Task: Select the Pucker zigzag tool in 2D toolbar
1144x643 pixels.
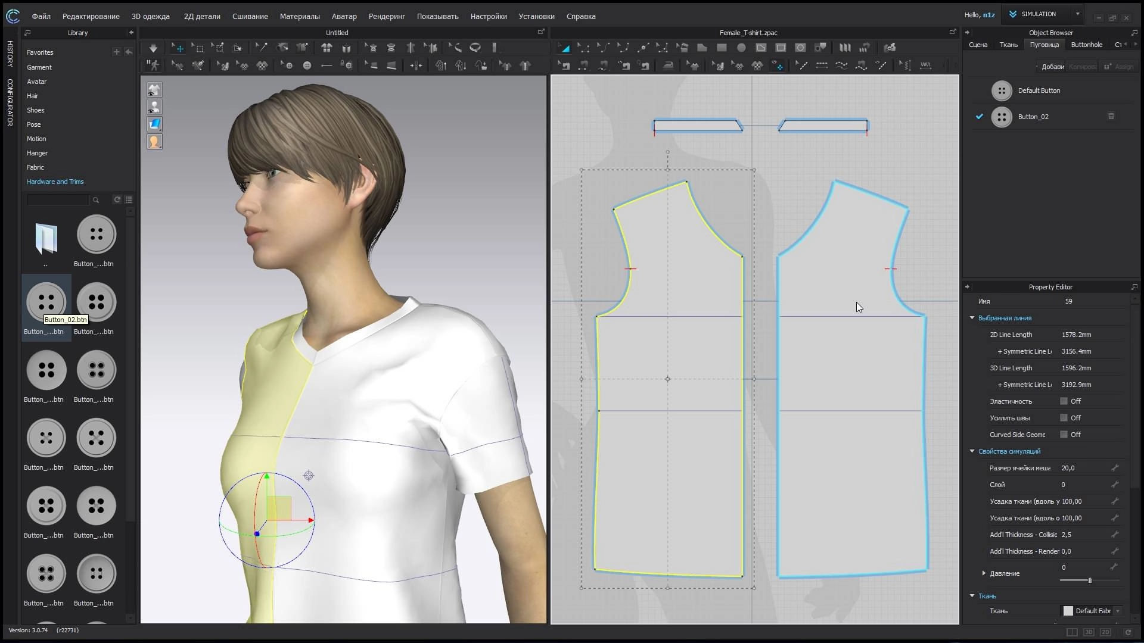Action: (x=926, y=65)
